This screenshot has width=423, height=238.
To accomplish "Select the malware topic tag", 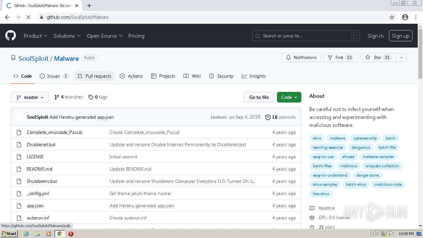I will point(337,138).
